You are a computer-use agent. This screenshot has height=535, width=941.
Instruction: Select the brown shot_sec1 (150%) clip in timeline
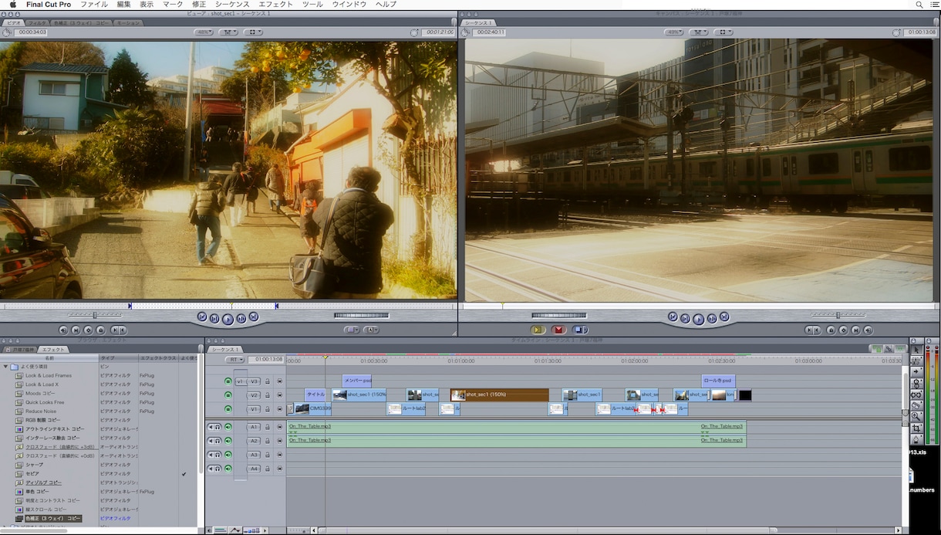coord(500,395)
